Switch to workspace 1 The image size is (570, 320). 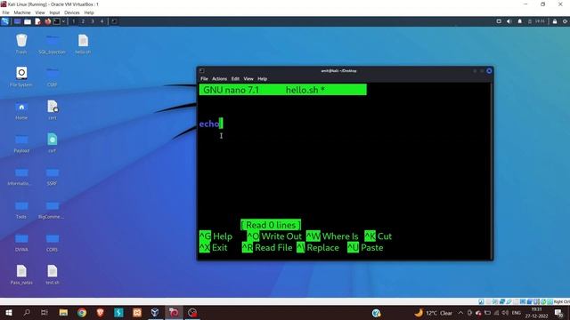pos(73,21)
